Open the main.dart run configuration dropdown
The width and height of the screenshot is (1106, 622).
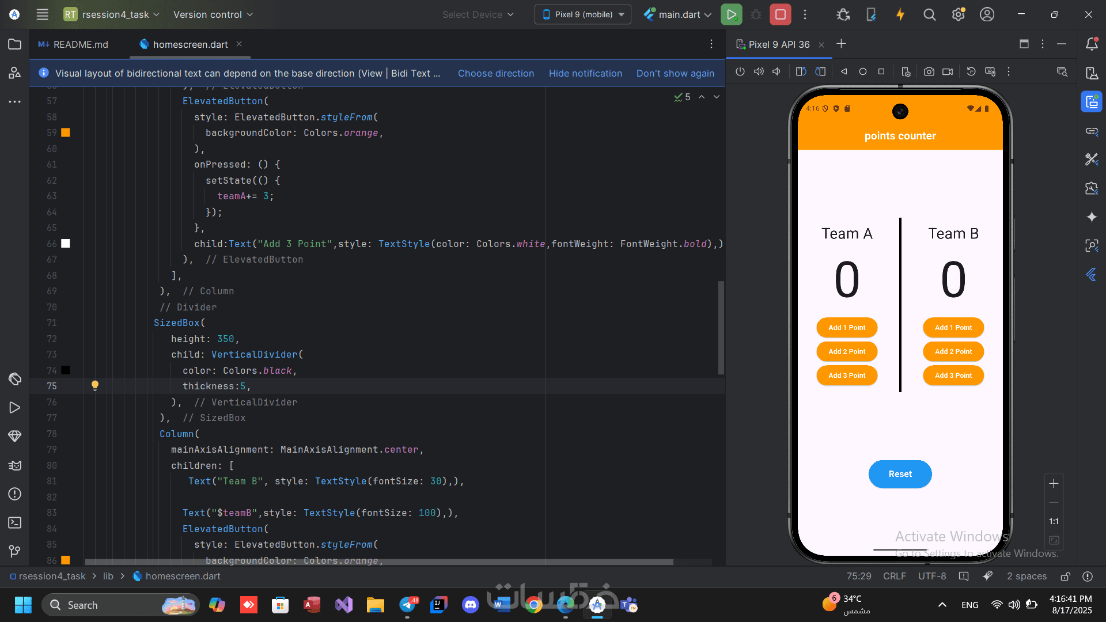[x=677, y=14]
